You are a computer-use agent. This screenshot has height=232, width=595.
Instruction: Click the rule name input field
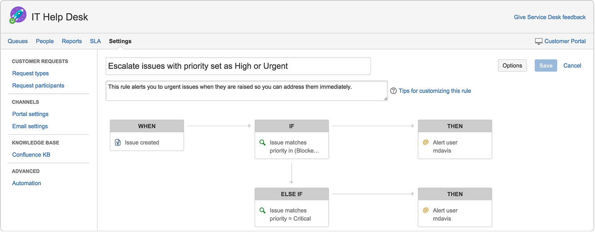(x=238, y=66)
